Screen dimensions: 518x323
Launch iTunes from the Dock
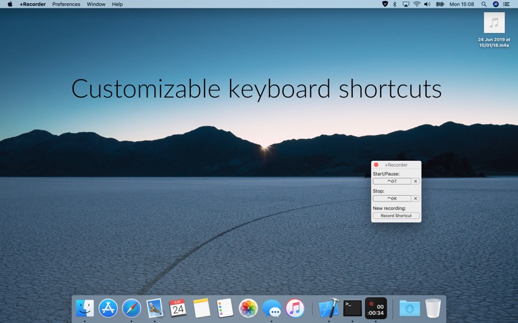[295, 308]
